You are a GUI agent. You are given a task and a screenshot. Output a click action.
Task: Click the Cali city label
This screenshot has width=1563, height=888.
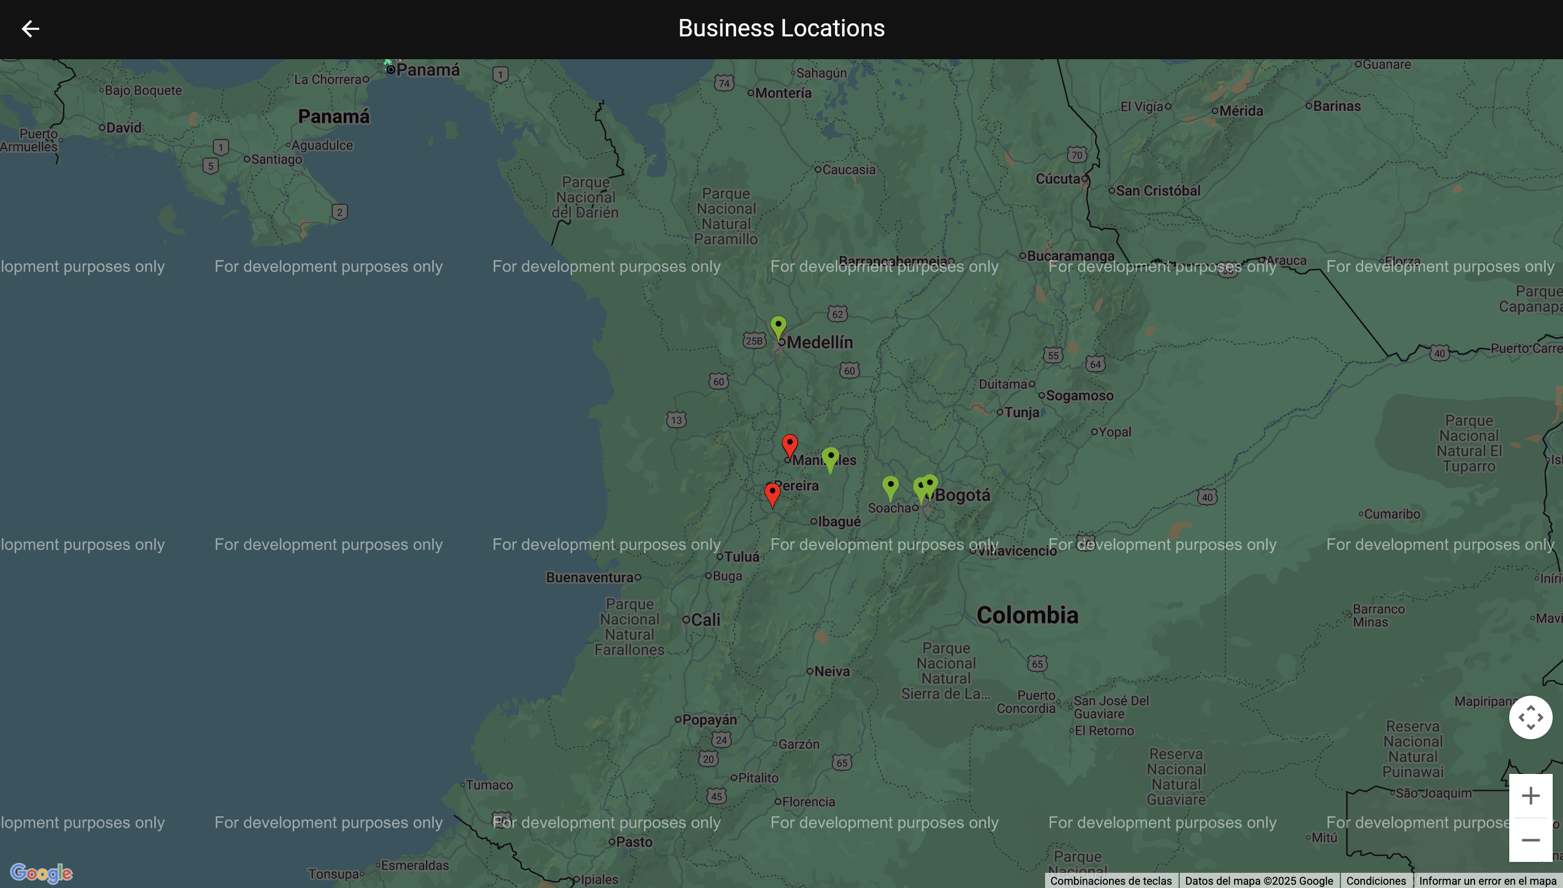click(x=705, y=620)
